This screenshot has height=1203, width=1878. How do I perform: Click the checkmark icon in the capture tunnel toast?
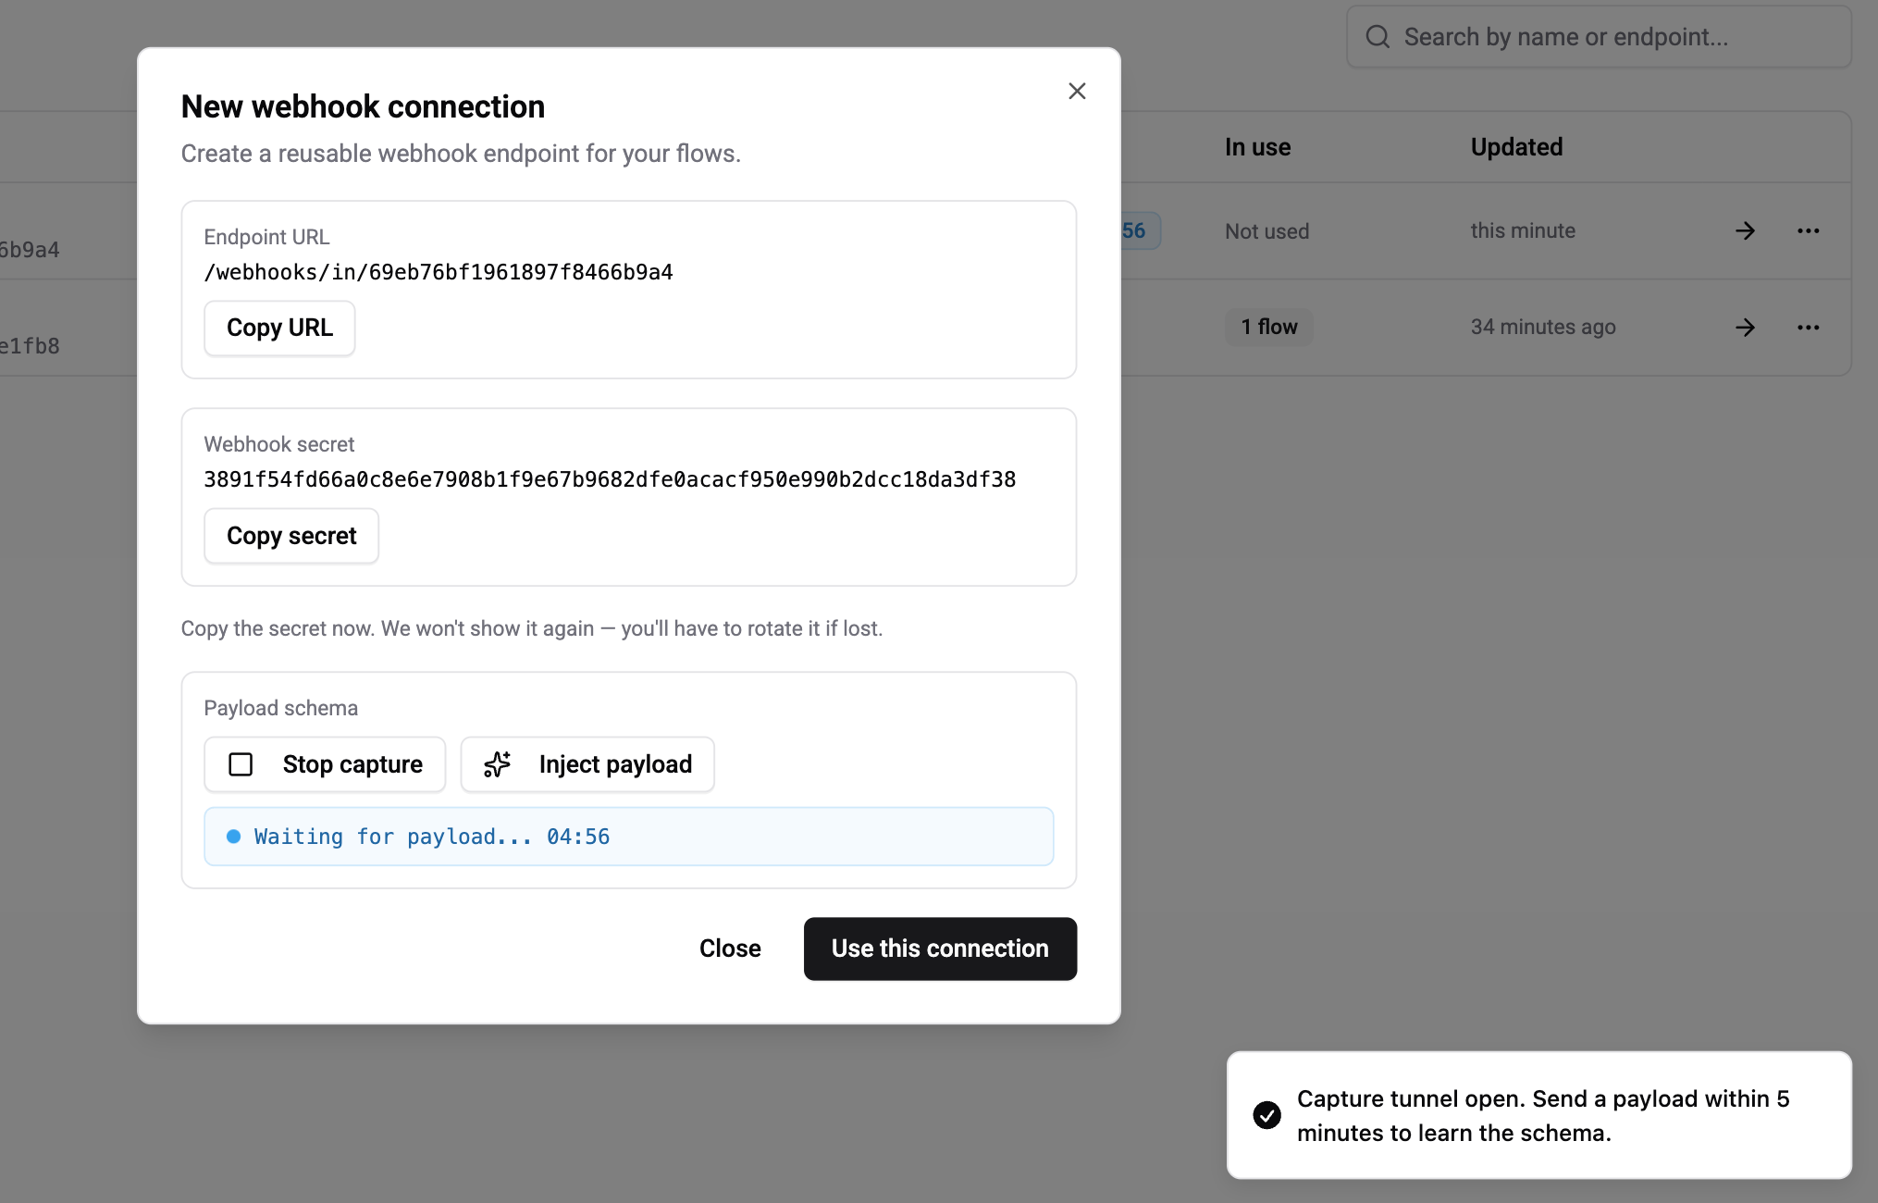point(1266,1115)
